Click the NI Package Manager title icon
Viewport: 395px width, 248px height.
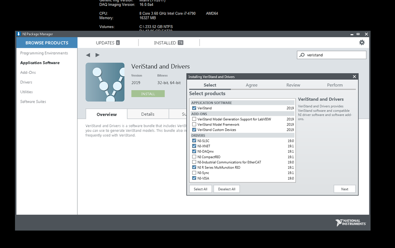pyautogui.click(x=19, y=34)
